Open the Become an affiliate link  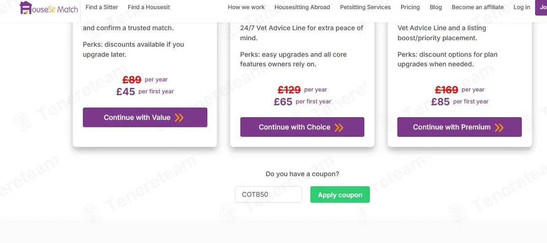click(477, 7)
